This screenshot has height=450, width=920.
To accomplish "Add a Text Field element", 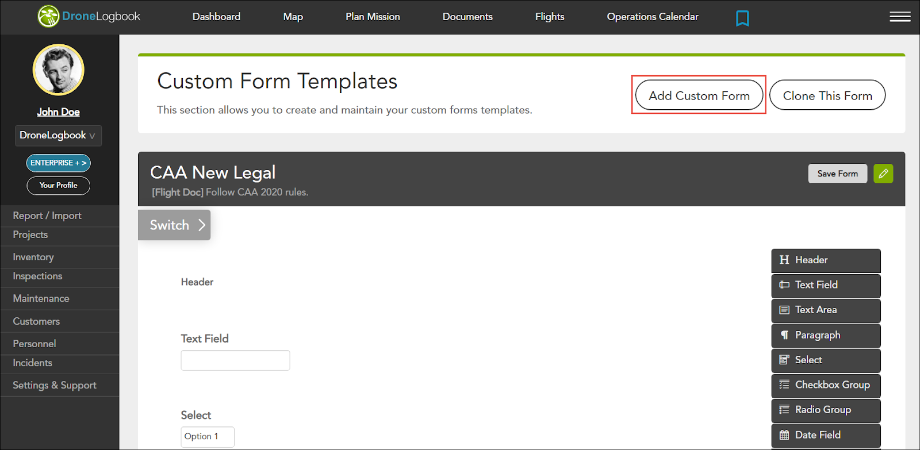I will [826, 285].
